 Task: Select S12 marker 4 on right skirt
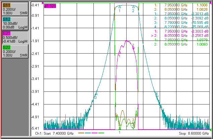pos(157,96)
